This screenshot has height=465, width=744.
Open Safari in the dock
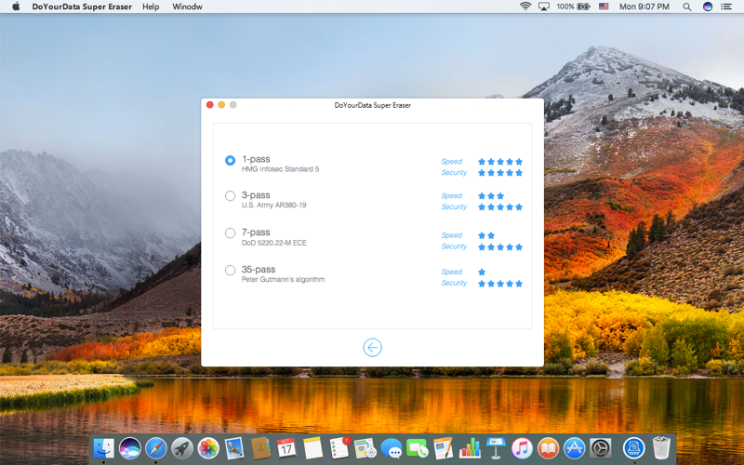156,448
